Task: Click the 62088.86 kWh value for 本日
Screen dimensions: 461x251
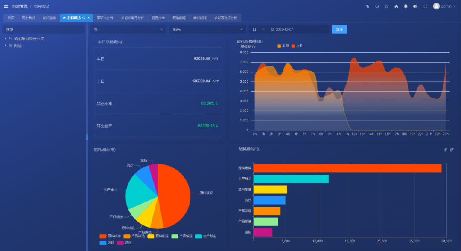Action: (207, 59)
